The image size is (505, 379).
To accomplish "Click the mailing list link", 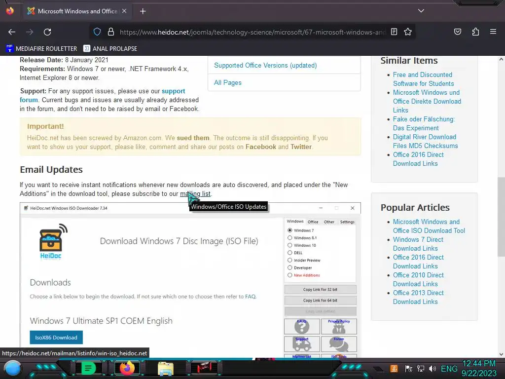I will click(195, 193).
